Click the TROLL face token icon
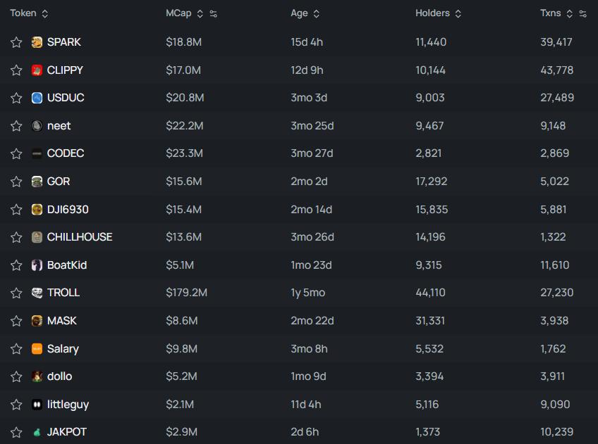 click(37, 293)
